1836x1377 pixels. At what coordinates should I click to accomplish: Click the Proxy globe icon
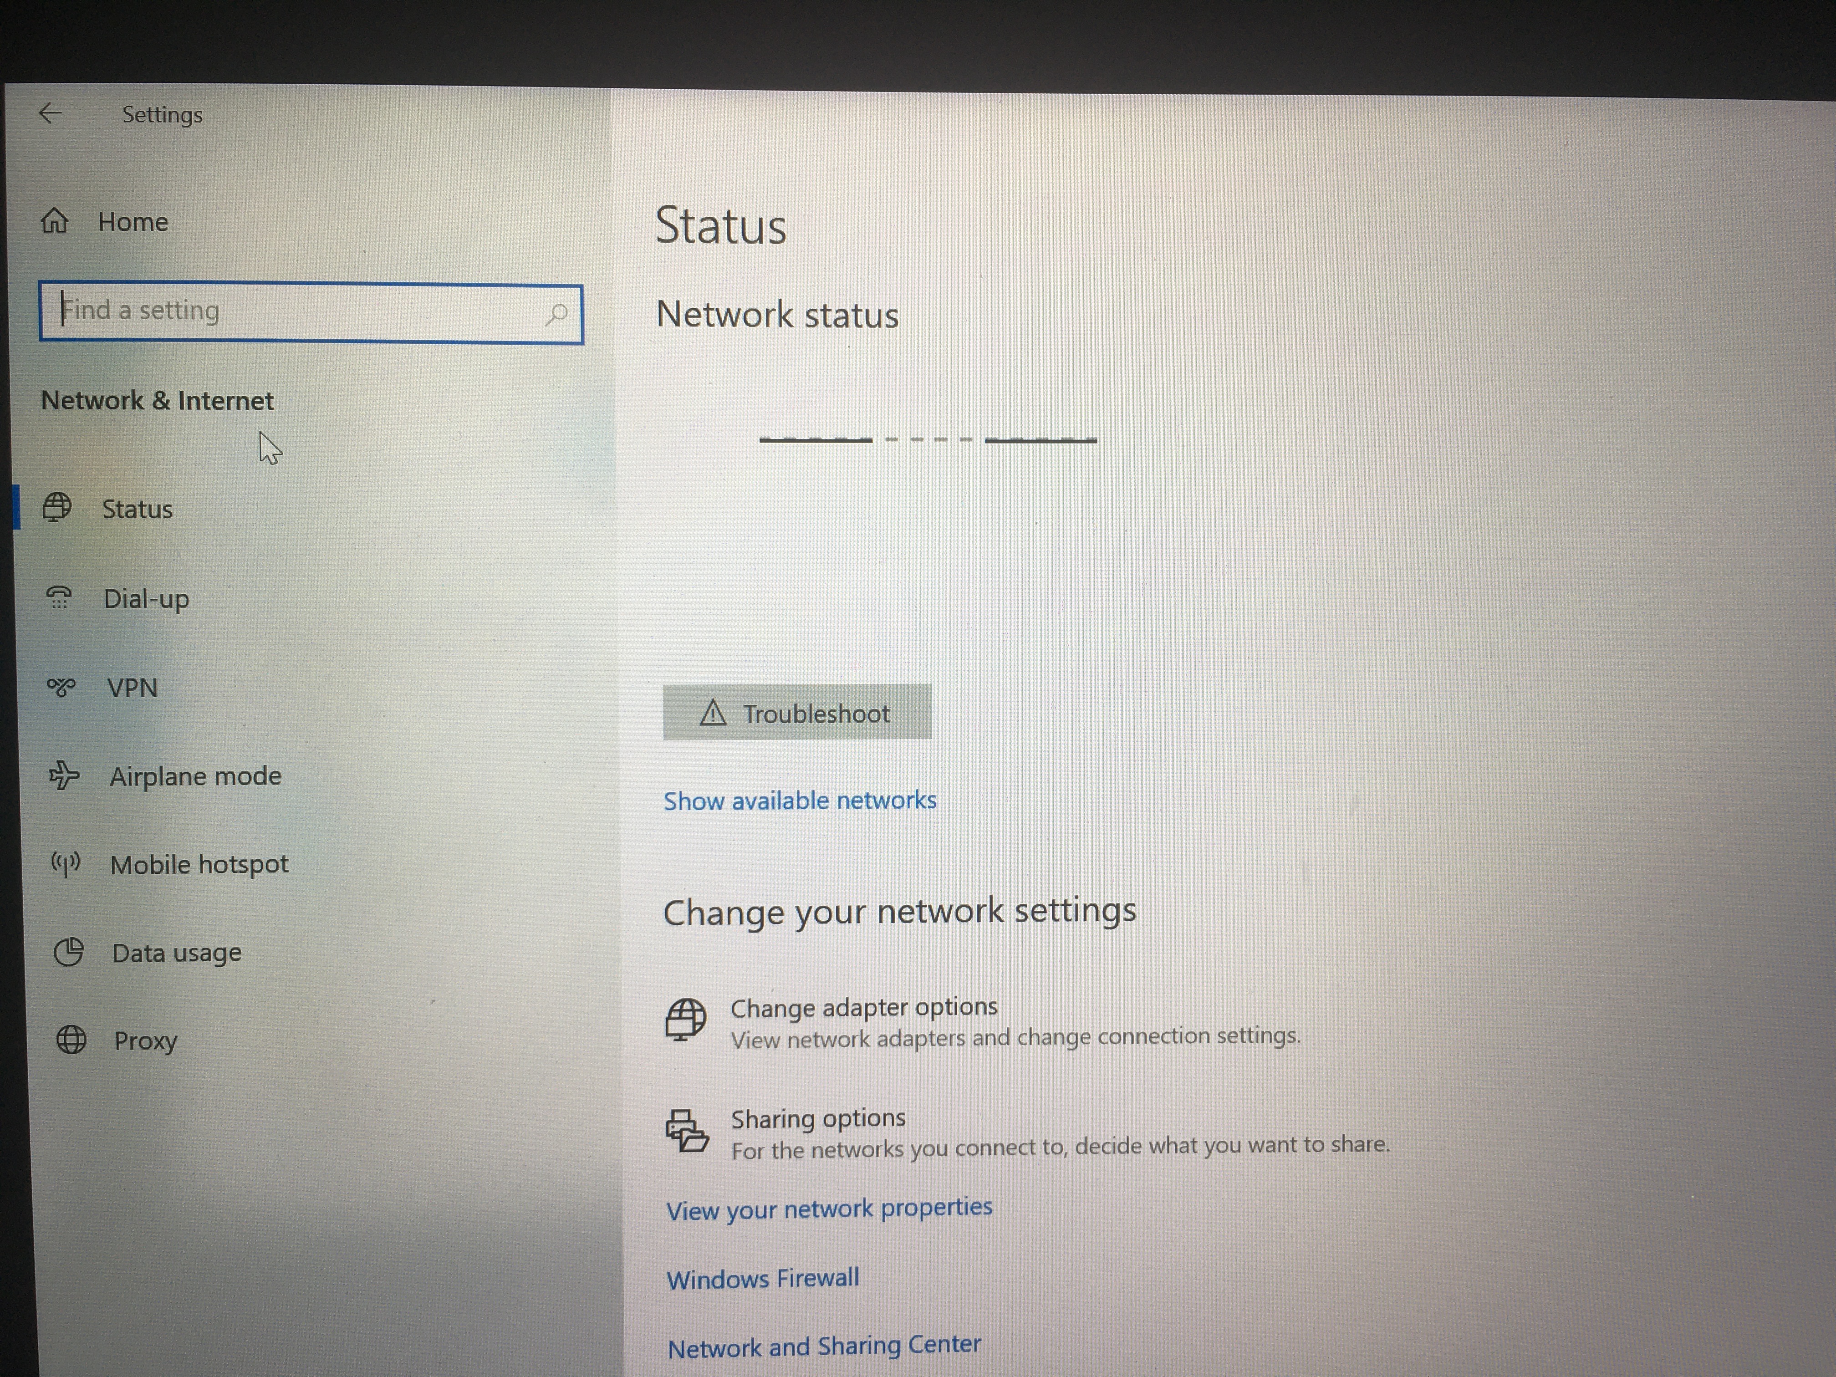[71, 1039]
